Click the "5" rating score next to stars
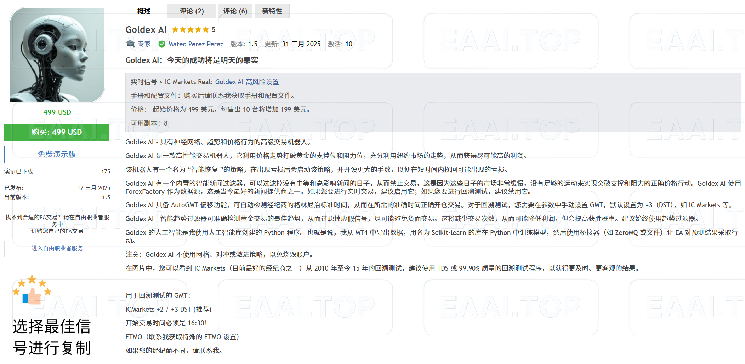This screenshot has height=364, width=745. [213, 30]
